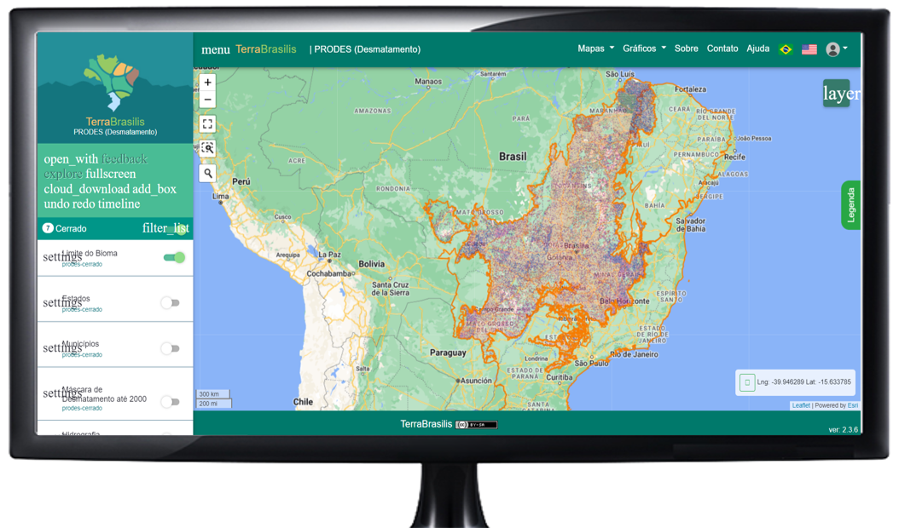Image resolution: width=899 pixels, height=528 pixels.
Task: Open the Contato page
Action: tap(722, 49)
